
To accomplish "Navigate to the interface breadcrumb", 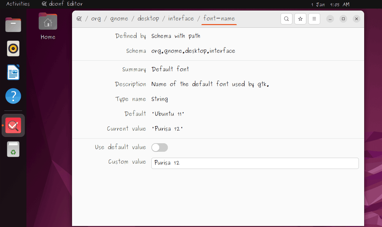I will pos(181,19).
